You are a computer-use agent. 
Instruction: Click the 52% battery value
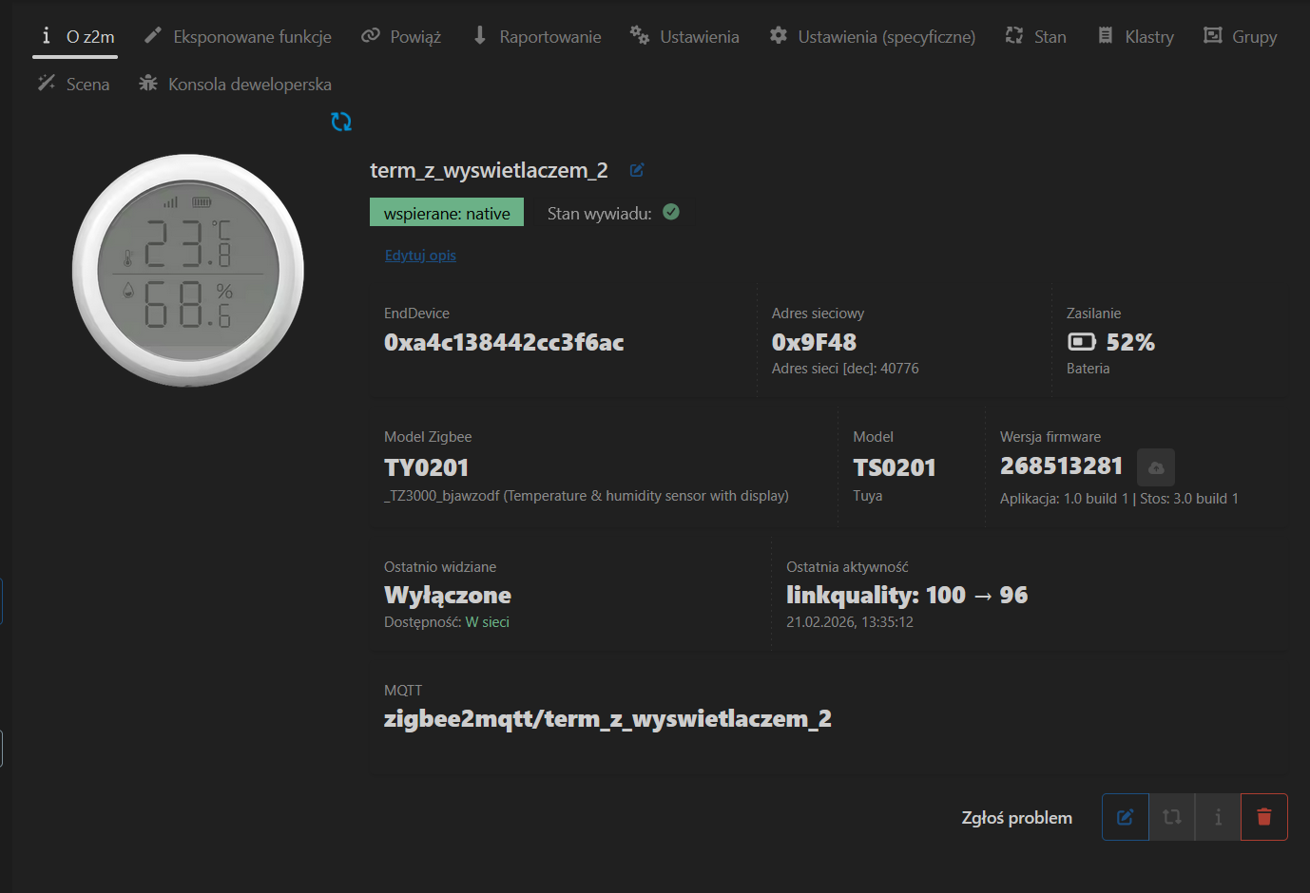click(1130, 342)
